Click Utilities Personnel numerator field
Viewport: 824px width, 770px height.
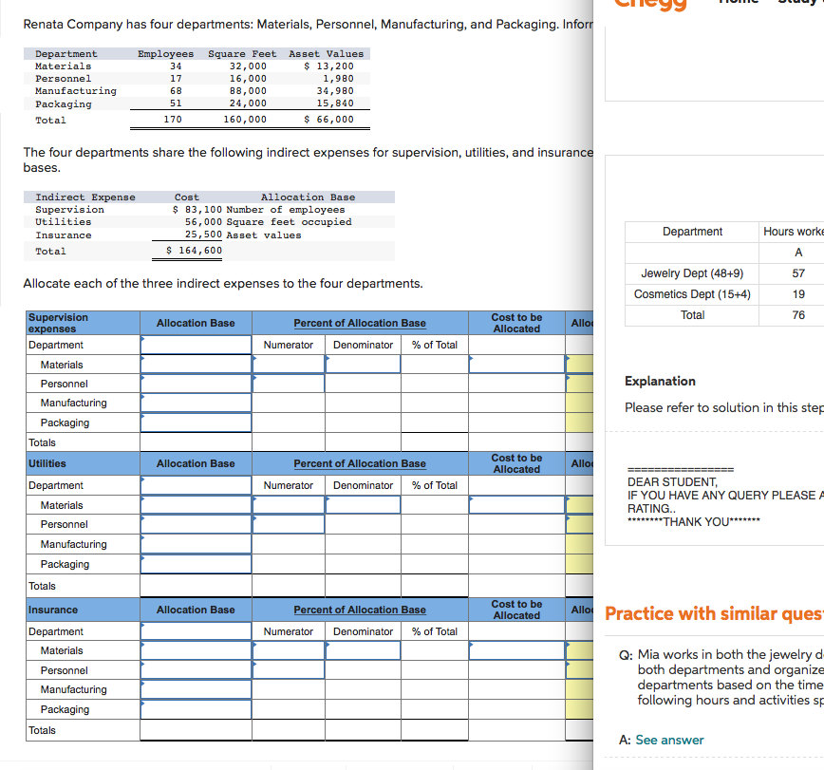[289, 524]
